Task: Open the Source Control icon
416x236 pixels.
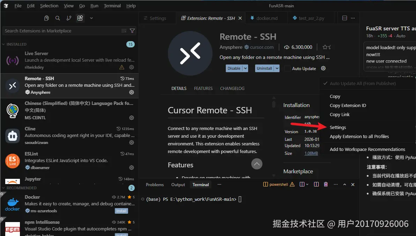Action: click(69, 18)
